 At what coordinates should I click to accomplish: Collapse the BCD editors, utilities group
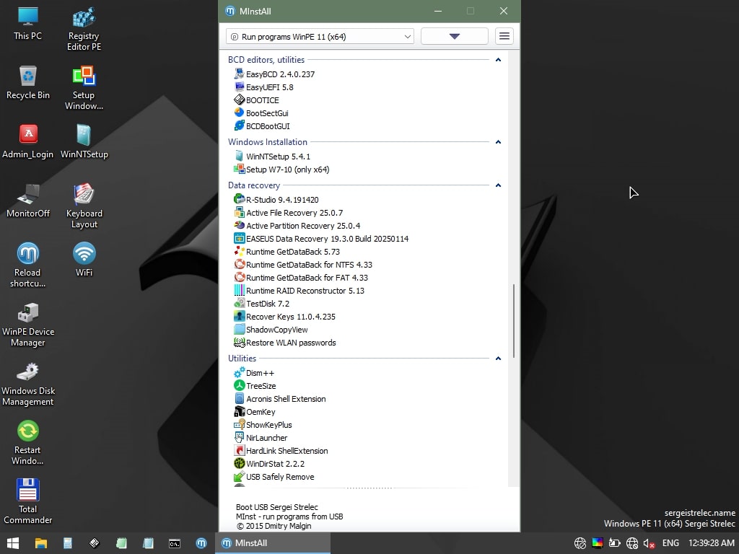pos(498,60)
